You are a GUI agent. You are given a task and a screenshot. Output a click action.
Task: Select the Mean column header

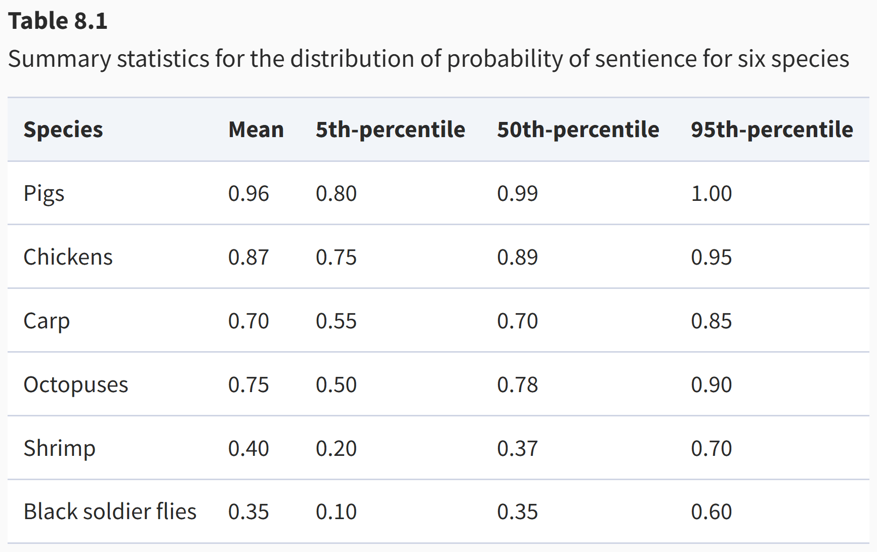pos(256,130)
